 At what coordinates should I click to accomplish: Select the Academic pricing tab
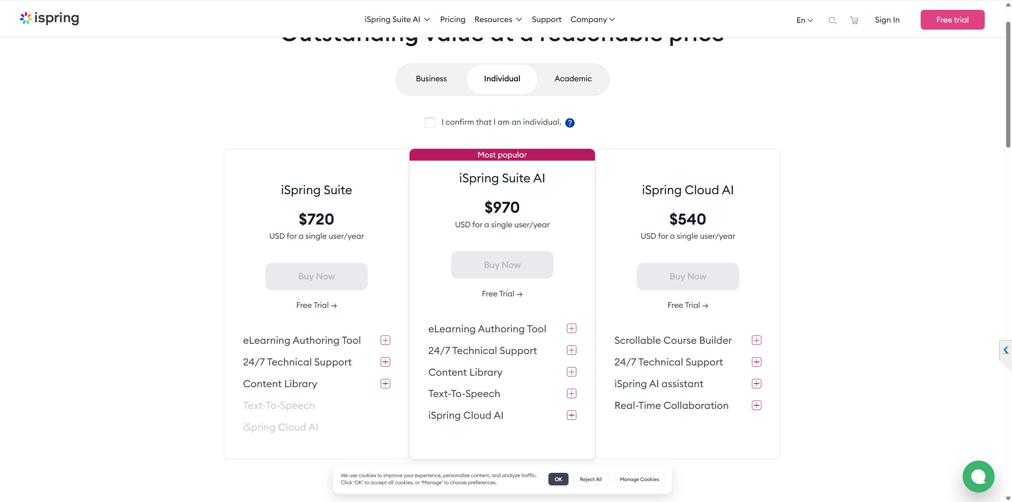pos(573,79)
